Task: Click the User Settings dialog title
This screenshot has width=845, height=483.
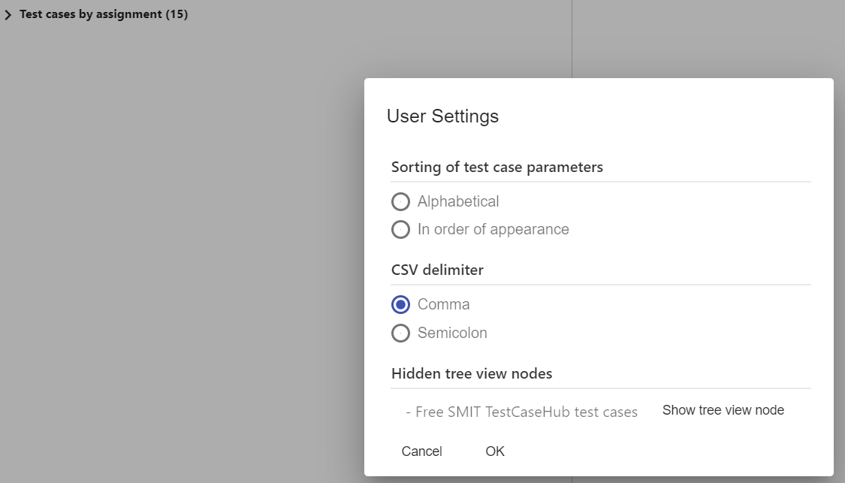Action: tap(442, 116)
